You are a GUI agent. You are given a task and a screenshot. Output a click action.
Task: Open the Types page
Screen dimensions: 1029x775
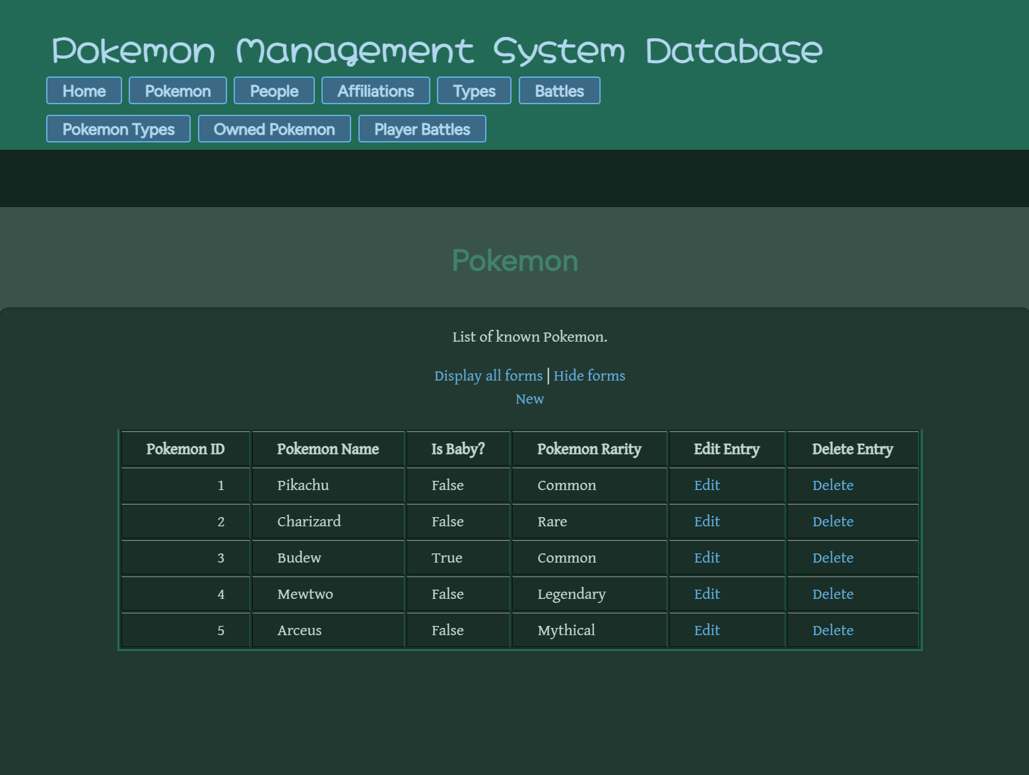474,90
